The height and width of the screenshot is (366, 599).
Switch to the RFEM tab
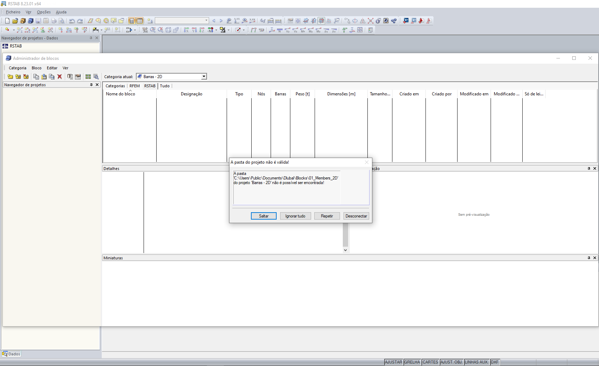pos(134,86)
